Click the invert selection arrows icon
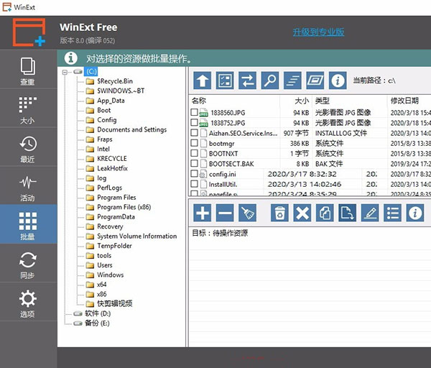This screenshot has width=431, height=368. click(x=247, y=80)
